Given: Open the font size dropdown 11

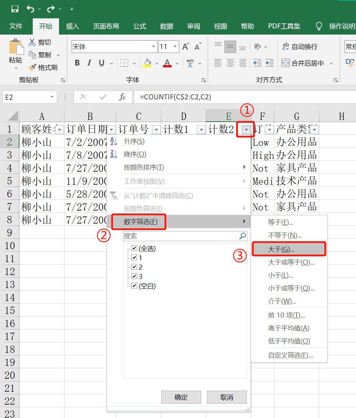Looking at the screenshot, I should [175, 47].
